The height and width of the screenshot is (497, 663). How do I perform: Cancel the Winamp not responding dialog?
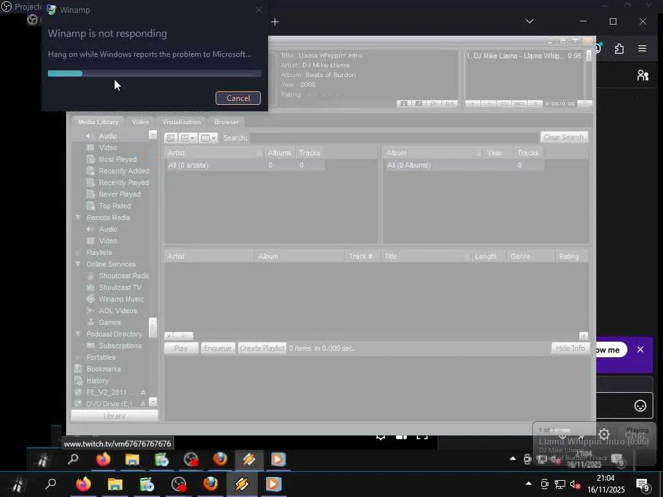[x=238, y=98]
